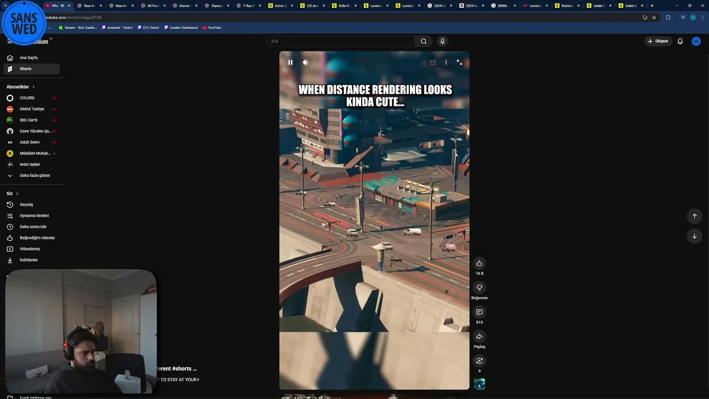This screenshot has height=399, width=709.
Task: Open Creator Dashboard bookmark
Action: tap(181, 28)
